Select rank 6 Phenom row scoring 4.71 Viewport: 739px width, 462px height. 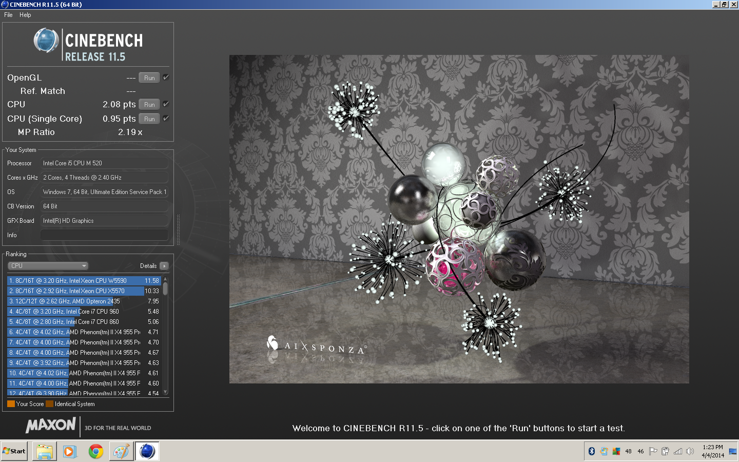pyautogui.click(x=84, y=332)
